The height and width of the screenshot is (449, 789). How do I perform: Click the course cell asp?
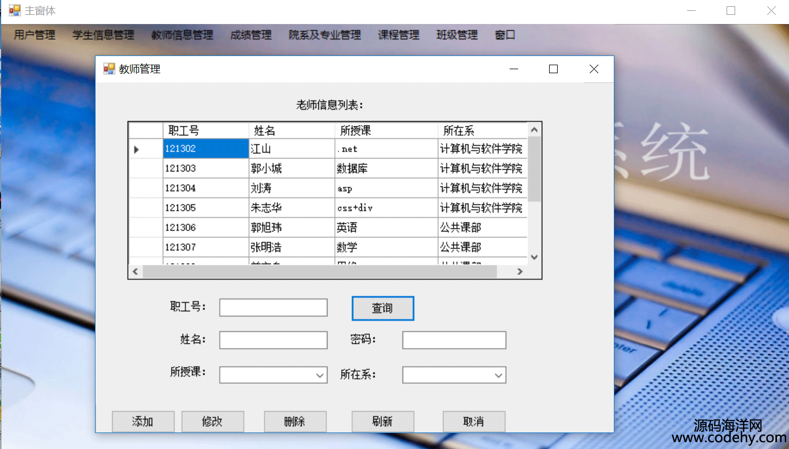point(386,188)
